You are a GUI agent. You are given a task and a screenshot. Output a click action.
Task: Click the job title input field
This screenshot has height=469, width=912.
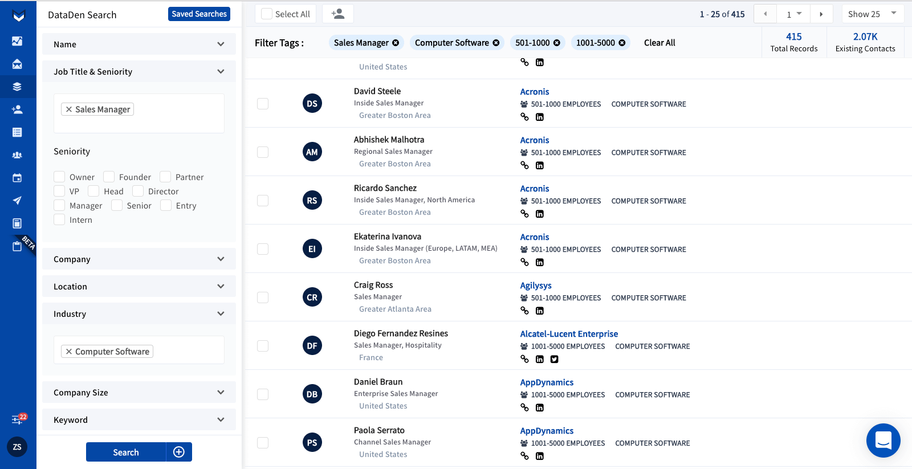point(139,113)
